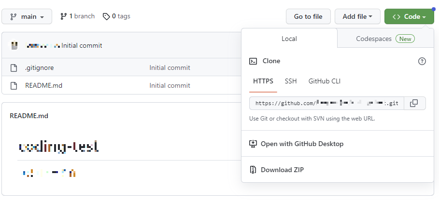Screen dimensions: 439x202
Task: Click the terminal icon next to Clone
Action: coord(253,61)
